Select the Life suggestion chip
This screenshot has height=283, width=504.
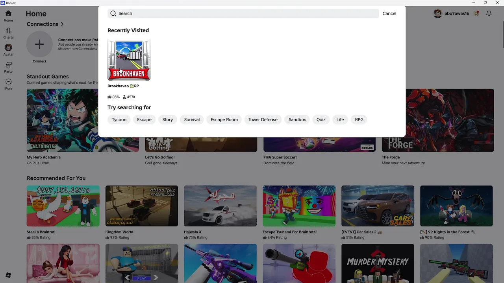340,119
